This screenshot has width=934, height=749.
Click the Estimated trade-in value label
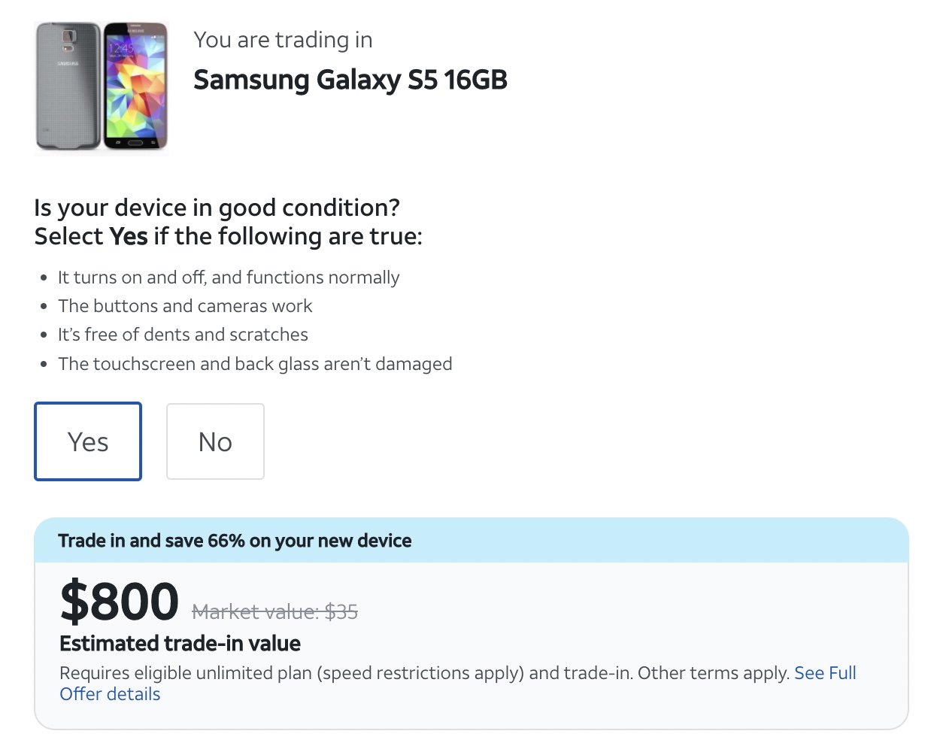point(180,644)
